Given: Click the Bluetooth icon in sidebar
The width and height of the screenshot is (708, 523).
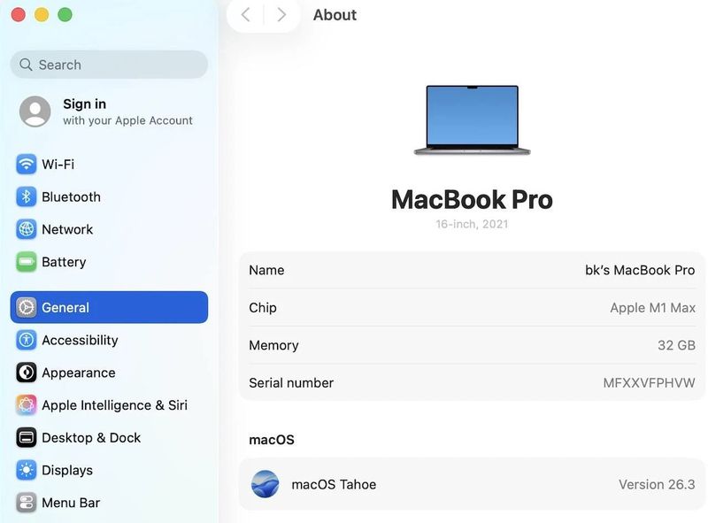Looking at the screenshot, I should 27,196.
